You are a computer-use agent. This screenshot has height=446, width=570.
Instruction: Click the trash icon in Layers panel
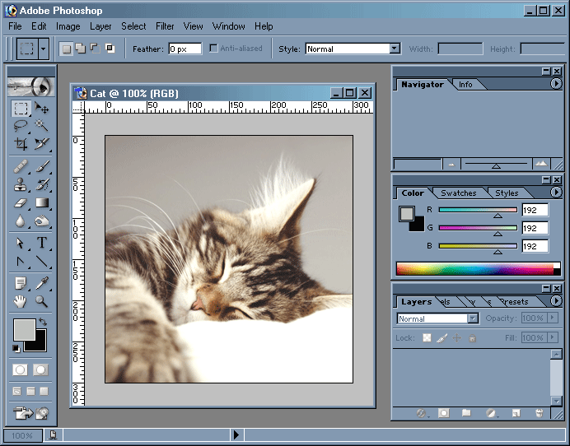pos(539,413)
